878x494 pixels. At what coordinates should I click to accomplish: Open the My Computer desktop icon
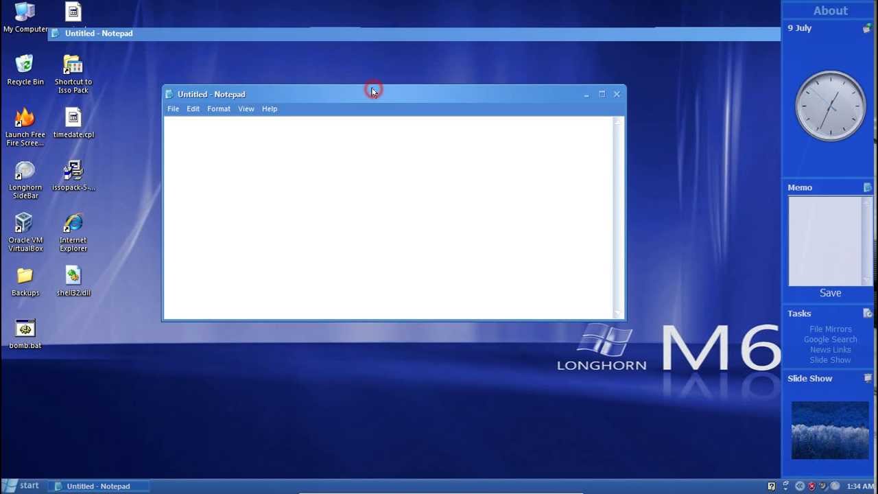(x=25, y=16)
